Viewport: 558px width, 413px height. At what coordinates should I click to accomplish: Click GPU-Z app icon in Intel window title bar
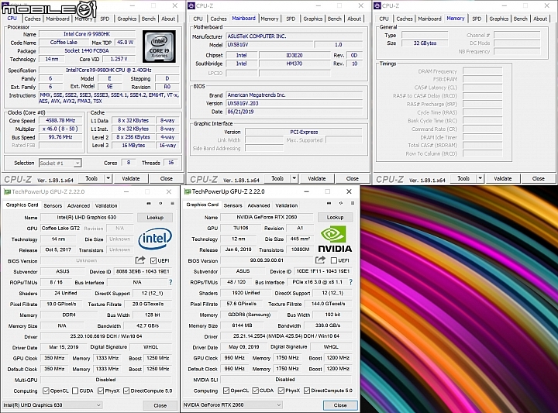pyautogui.click(x=7, y=191)
